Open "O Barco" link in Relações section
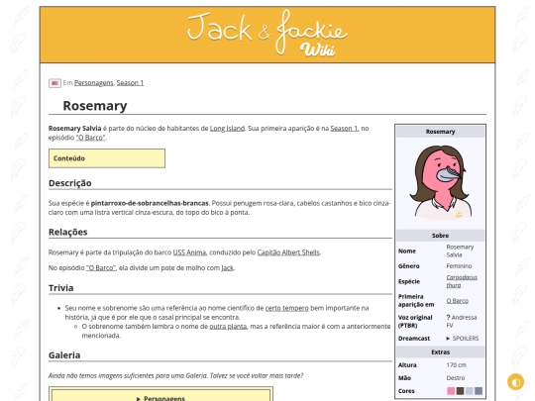The height and width of the screenshot is (401, 535). 101,267
